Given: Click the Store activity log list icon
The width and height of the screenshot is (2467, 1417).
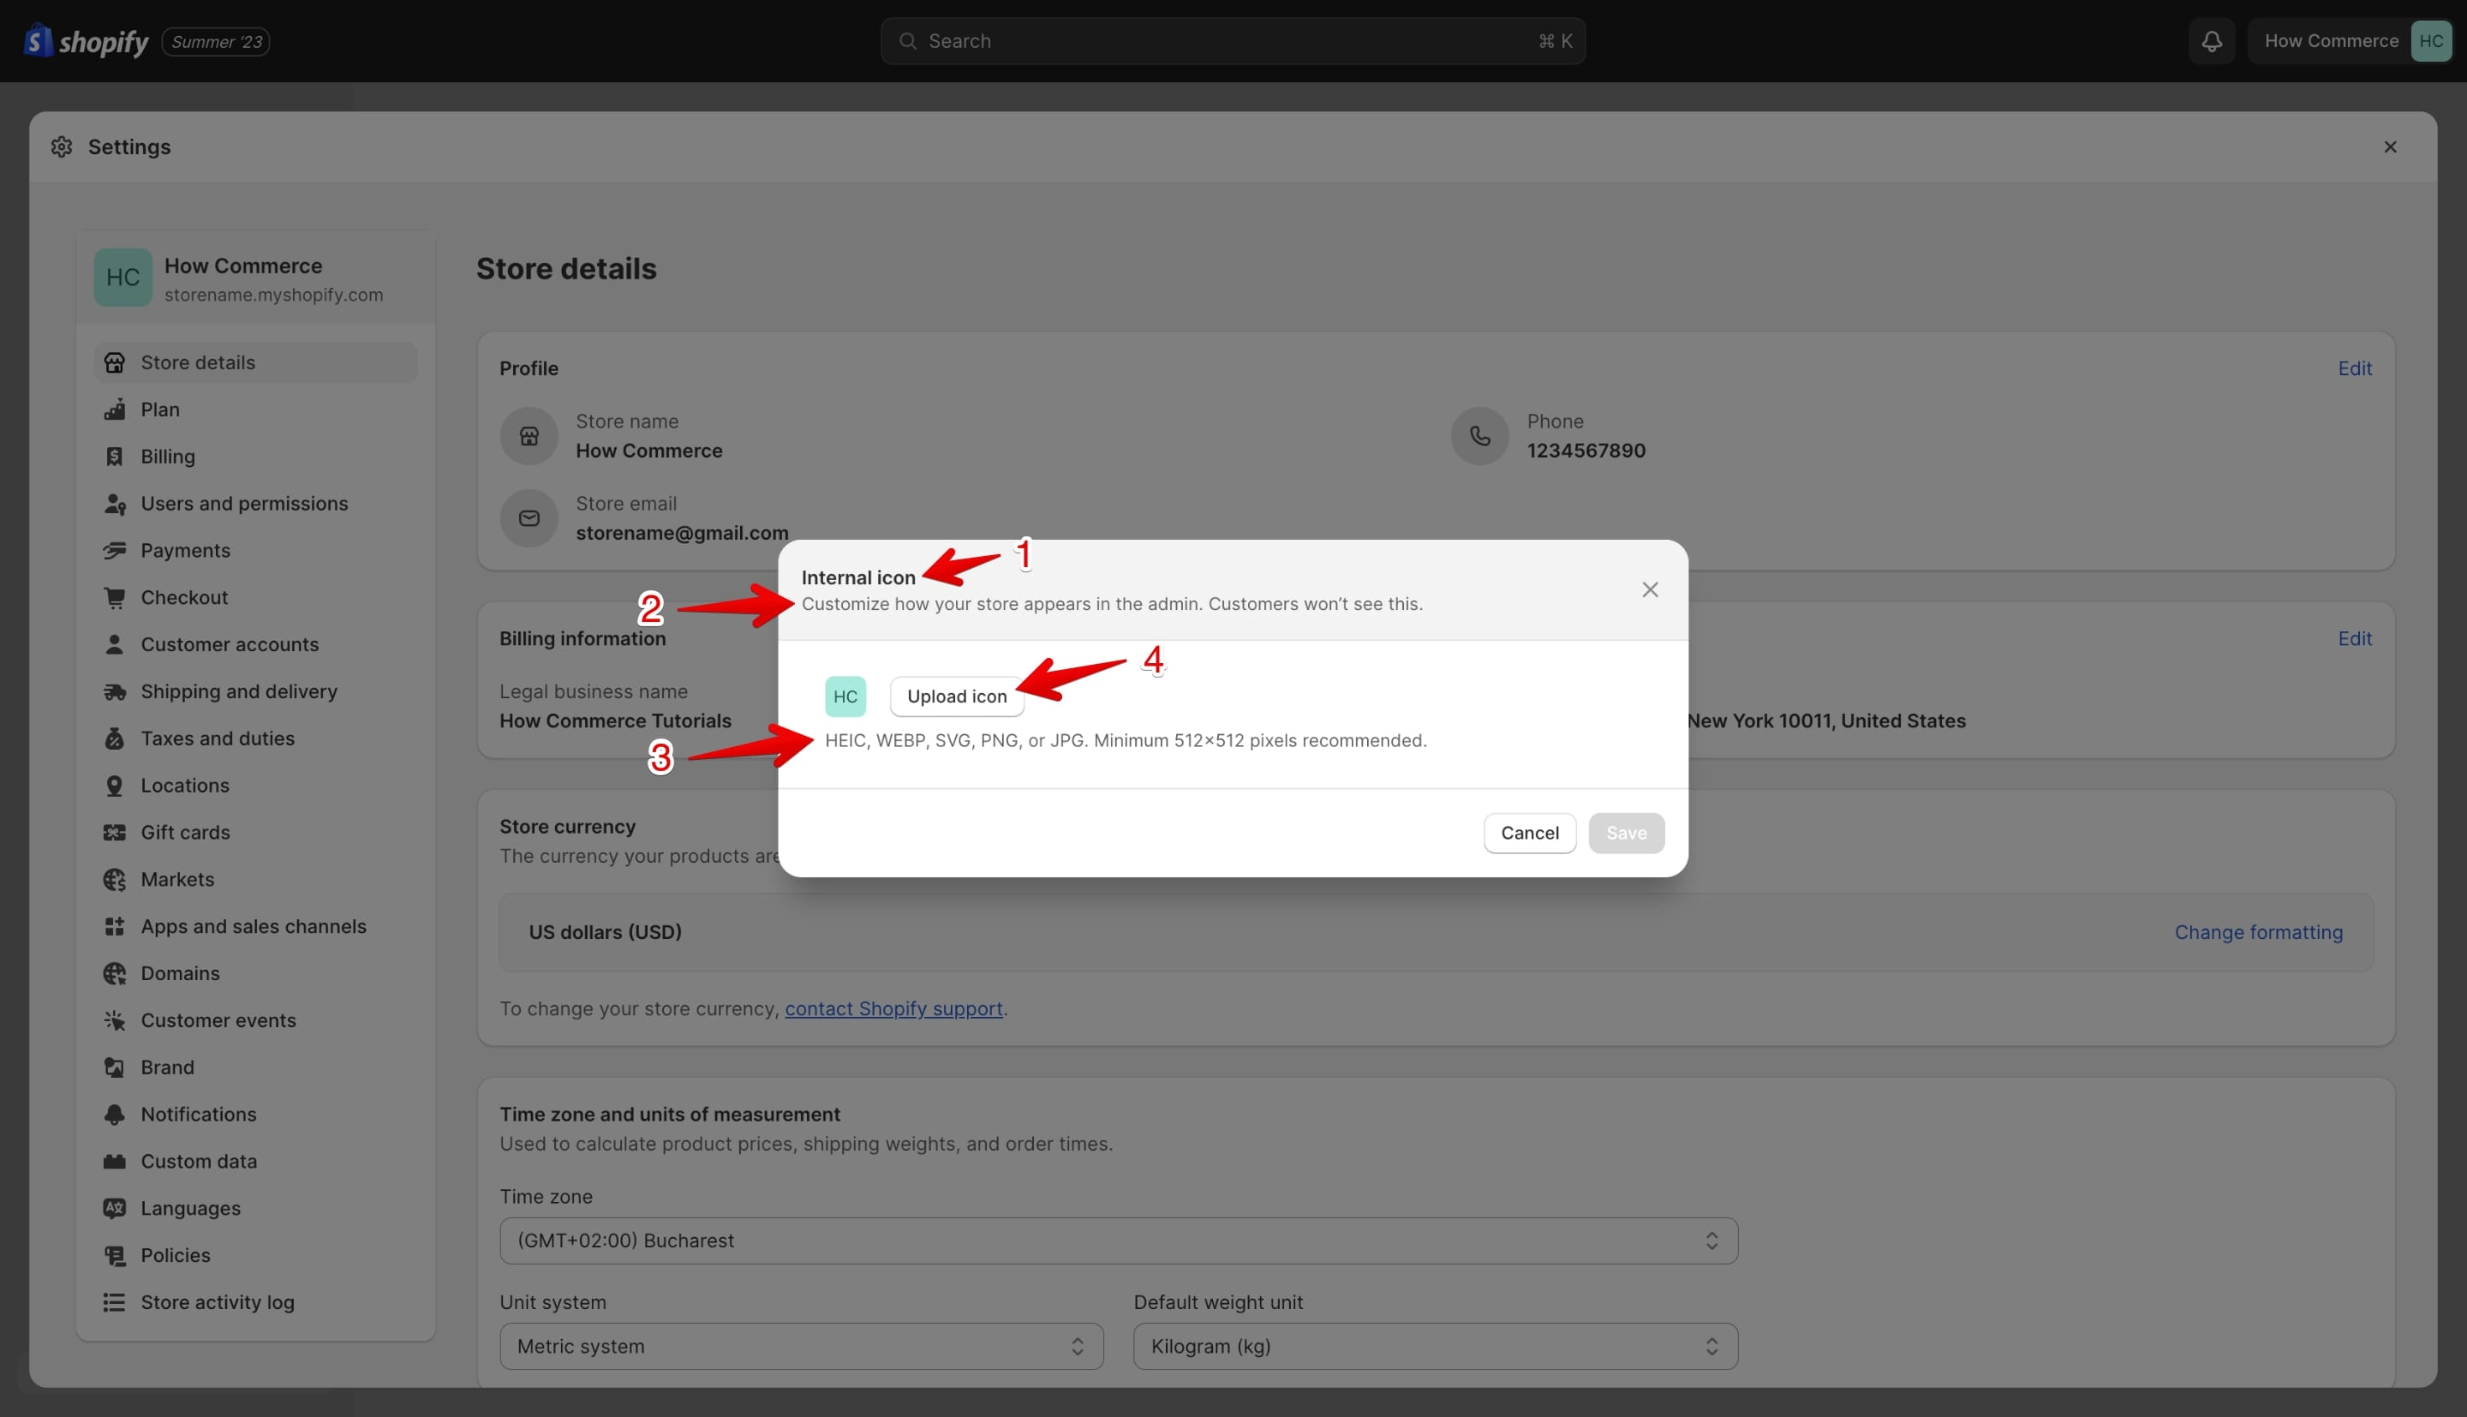Looking at the screenshot, I should click(x=114, y=1302).
